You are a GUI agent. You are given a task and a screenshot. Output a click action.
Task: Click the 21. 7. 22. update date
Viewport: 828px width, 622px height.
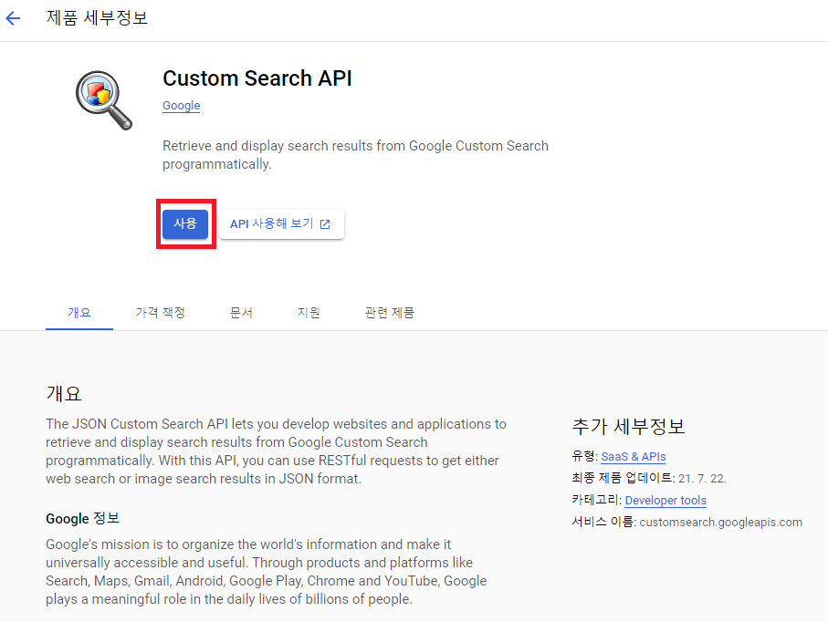click(702, 479)
